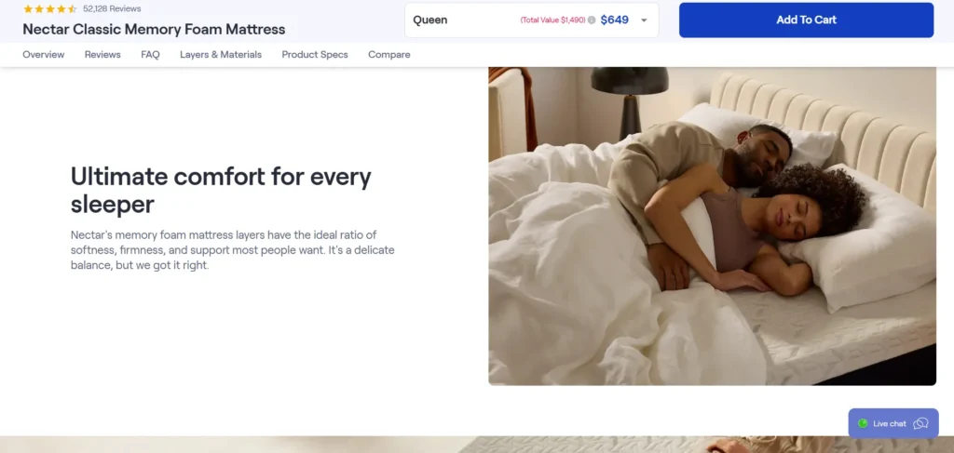The height and width of the screenshot is (453, 954).
Task: Click the sleeping couple bedroom photo
Action: [713, 226]
